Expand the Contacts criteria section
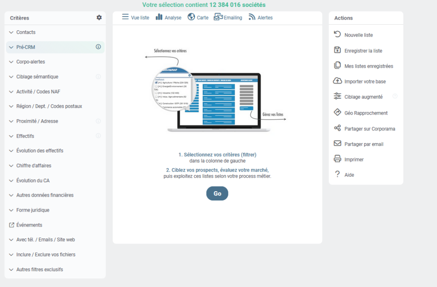 coord(26,32)
